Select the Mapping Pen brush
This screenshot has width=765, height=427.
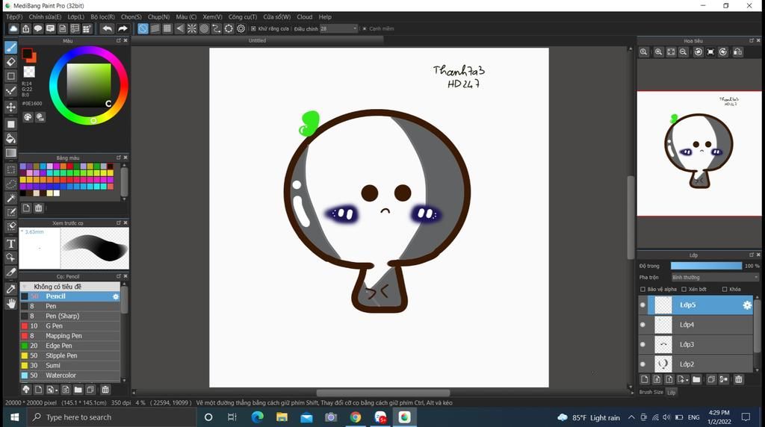[70, 336]
